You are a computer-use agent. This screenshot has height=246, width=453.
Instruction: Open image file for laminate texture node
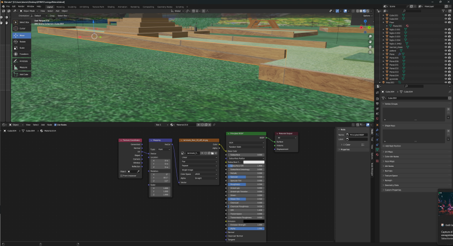(212, 153)
